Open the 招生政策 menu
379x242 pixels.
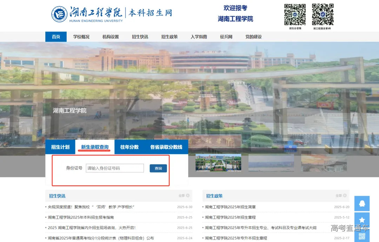(x=169, y=36)
